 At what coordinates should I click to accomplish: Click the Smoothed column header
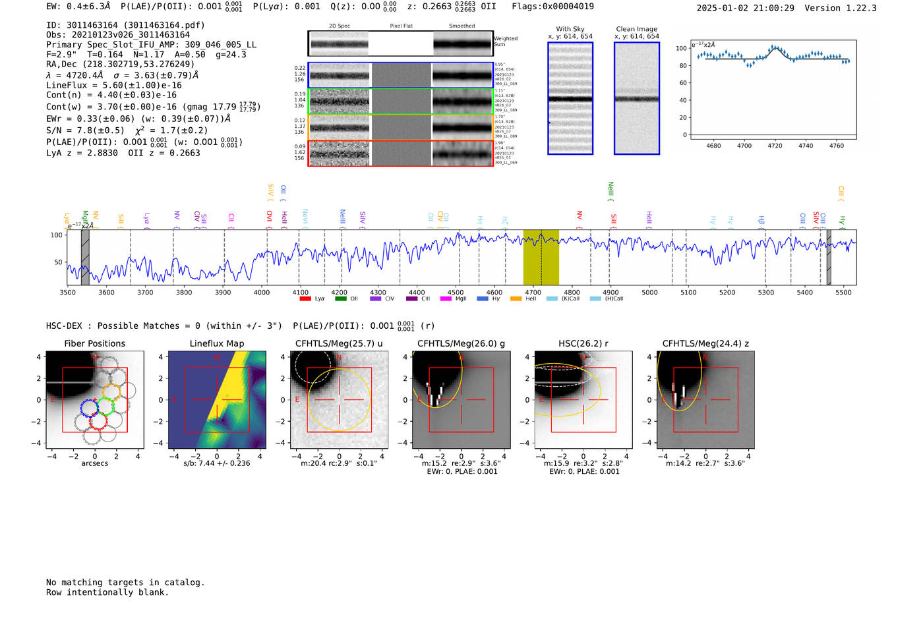tap(462, 26)
